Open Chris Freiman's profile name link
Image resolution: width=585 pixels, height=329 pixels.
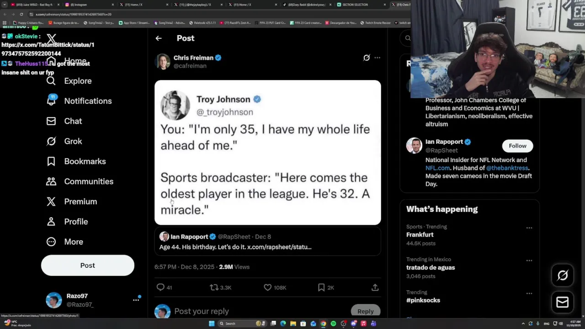(193, 58)
